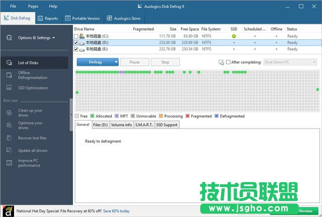
Task: Click the Fragmented legend color swatch
Action: (x=187, y=116)
